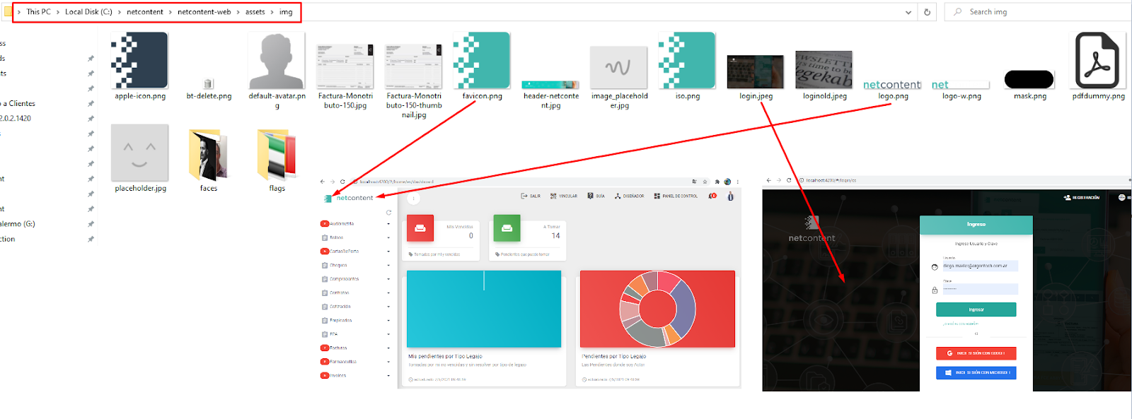Select the bt-delete.png file
Screen dimensions: 1132x419
click(x=209, y=89)
